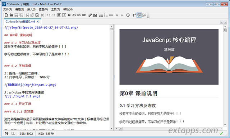Insert a hyperlink
This screenshot has width=230, height=138.
click(x=90, y=15)
